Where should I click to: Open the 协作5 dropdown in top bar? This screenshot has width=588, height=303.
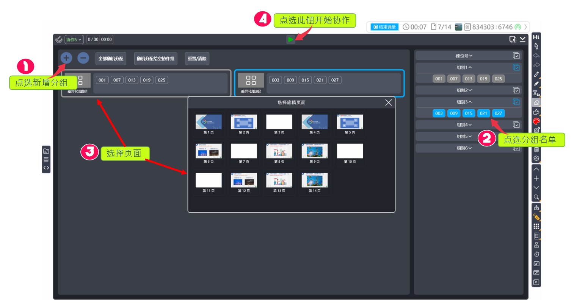(74, 39)
